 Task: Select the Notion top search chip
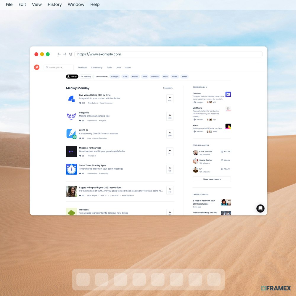[135, 77]
